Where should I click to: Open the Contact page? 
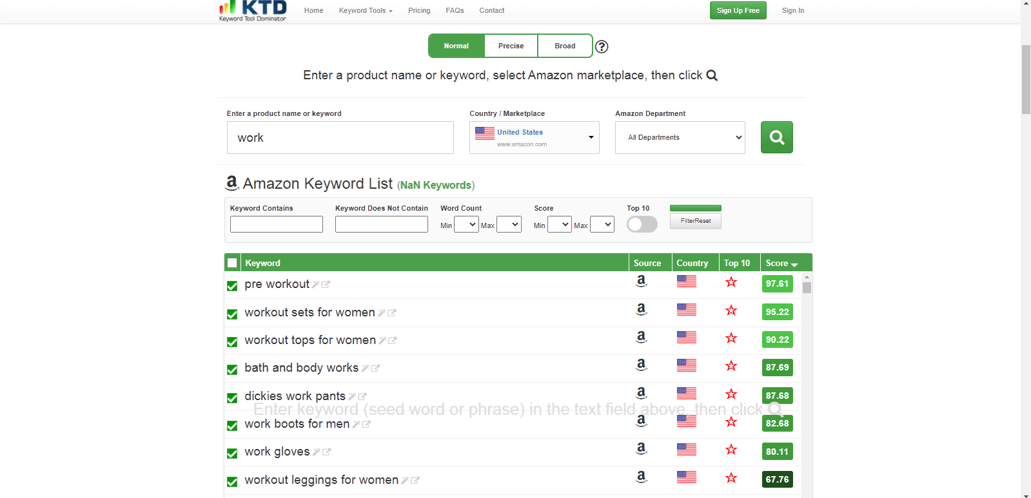[x=492, y=11]
